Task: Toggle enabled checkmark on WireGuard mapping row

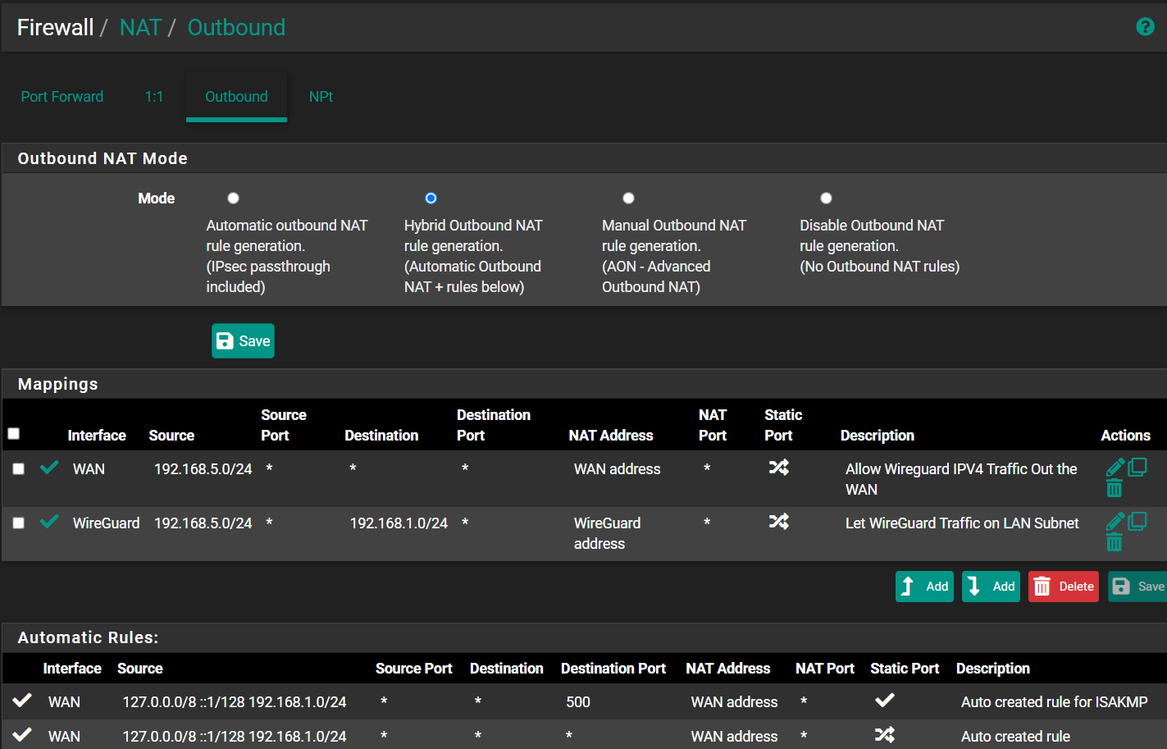Action: click(49, 522)
